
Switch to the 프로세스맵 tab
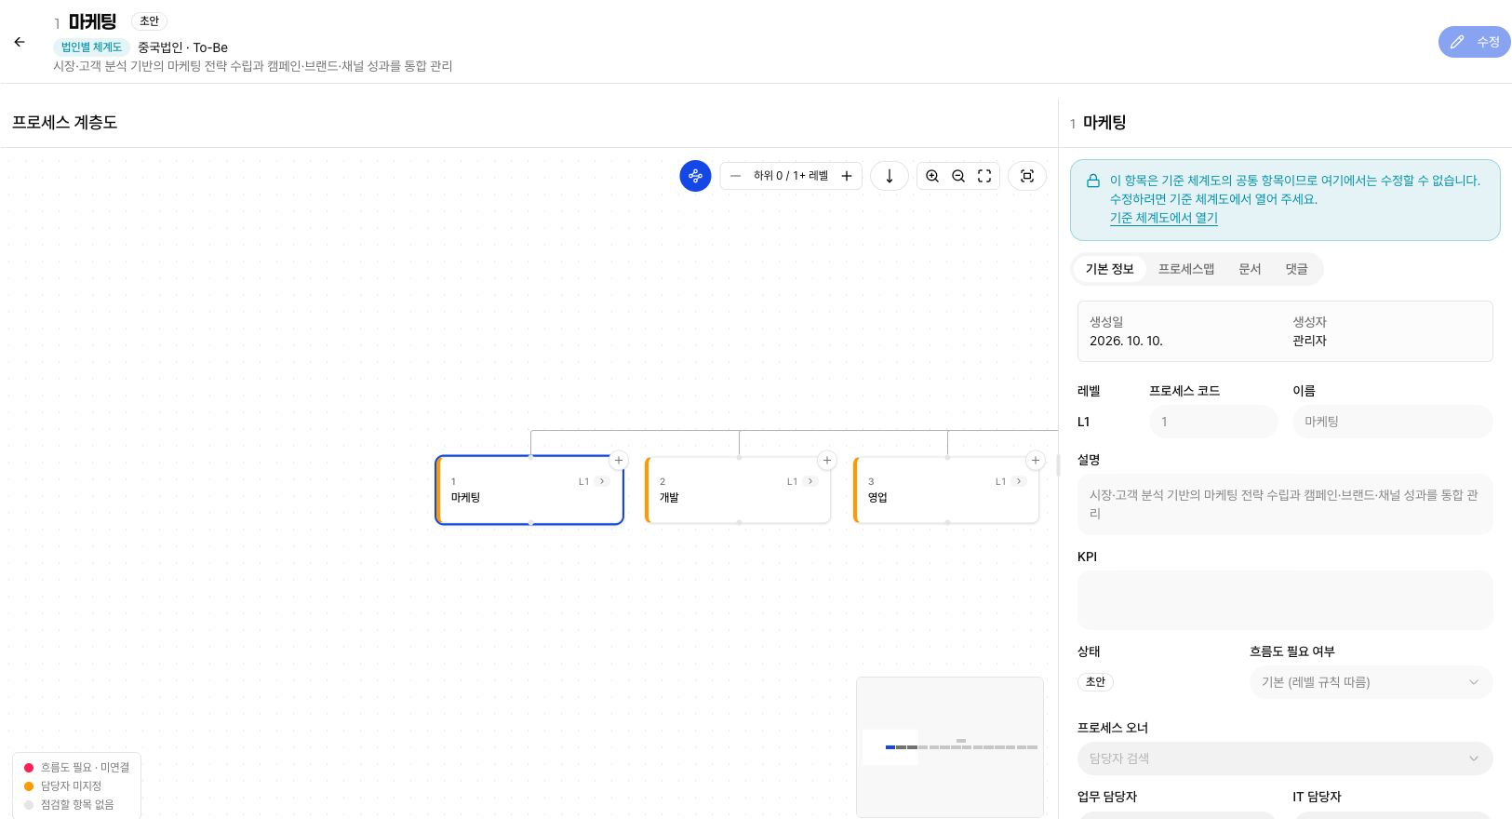coord(1186,269)
